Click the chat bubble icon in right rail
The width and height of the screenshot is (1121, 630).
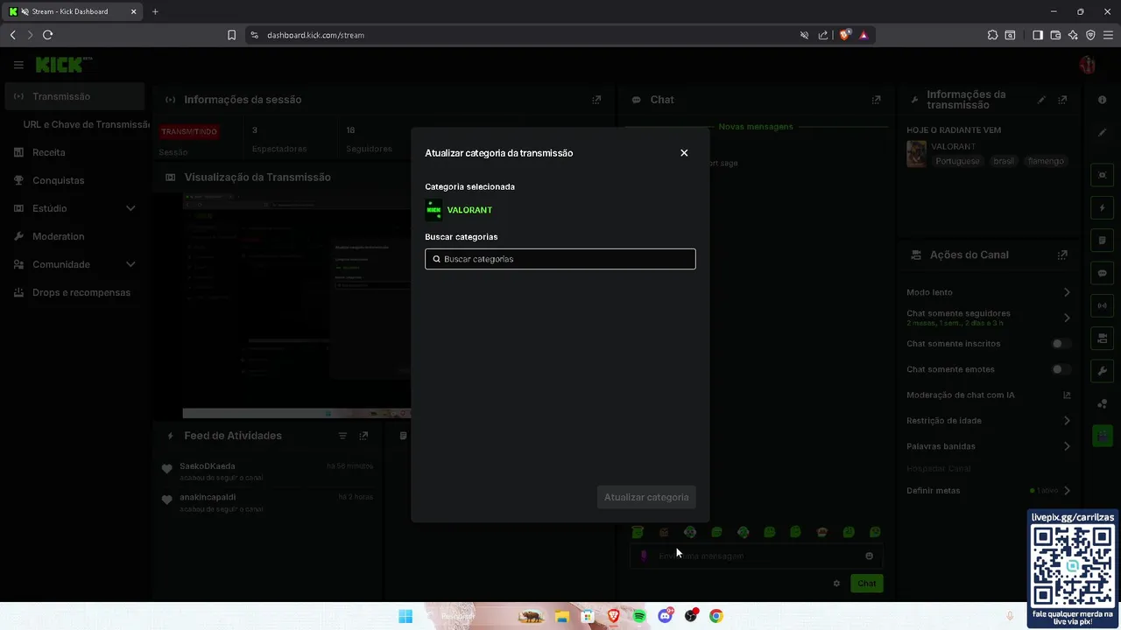point(1102,273)
